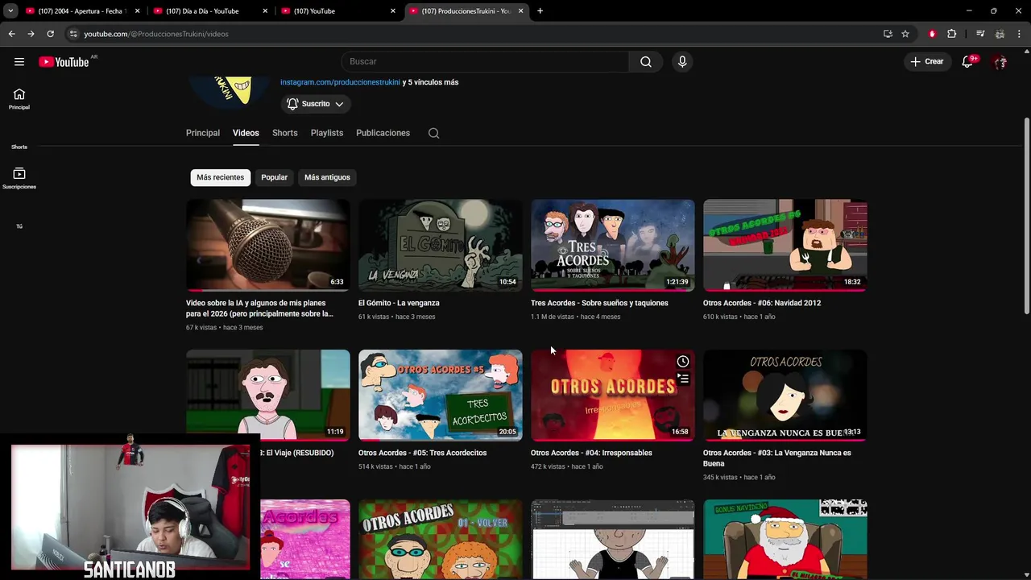Activate voice search microphone

(682, 62)
